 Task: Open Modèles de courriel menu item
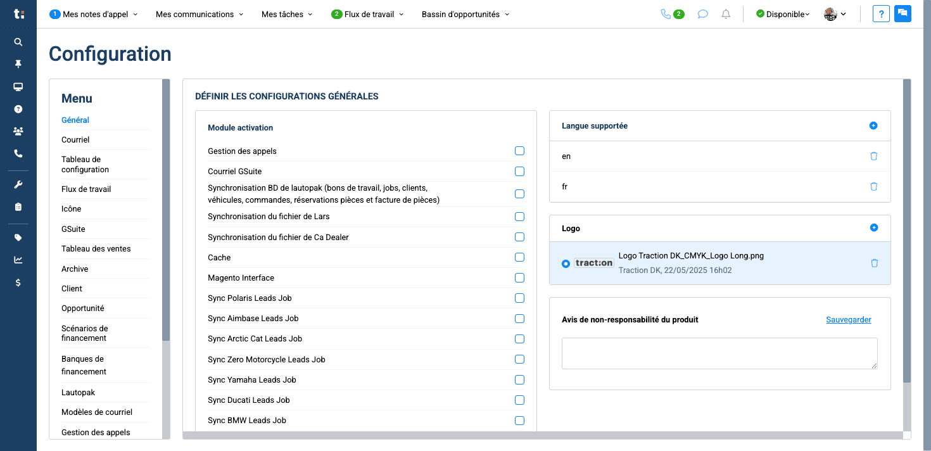pos(97,412)
